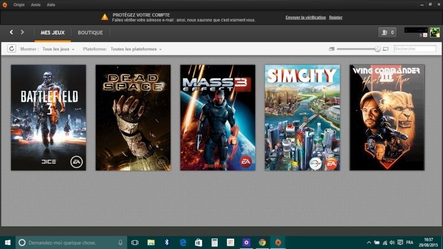Click the Origin logo icon

tap(4, 5)
